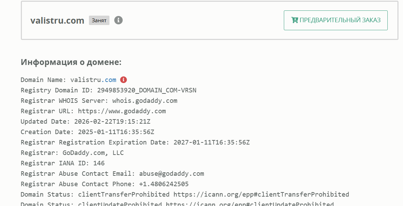
Task: Click the Информация о домене heading
Action: point(71,62)
